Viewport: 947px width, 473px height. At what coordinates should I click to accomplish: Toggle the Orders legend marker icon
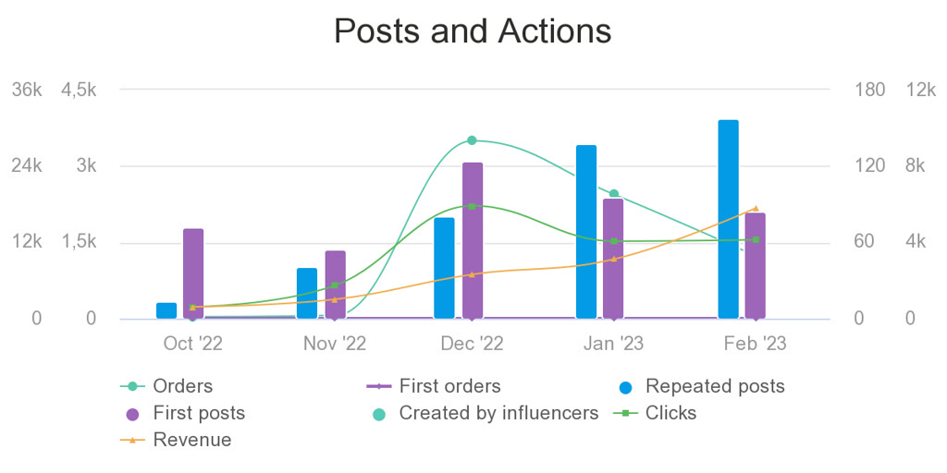click(x=133, y=386)
